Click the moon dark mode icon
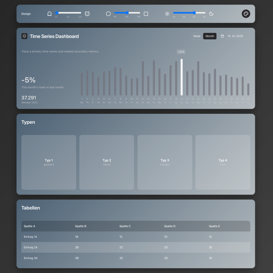This screenshot has height=273, width=273. point(211,14)
